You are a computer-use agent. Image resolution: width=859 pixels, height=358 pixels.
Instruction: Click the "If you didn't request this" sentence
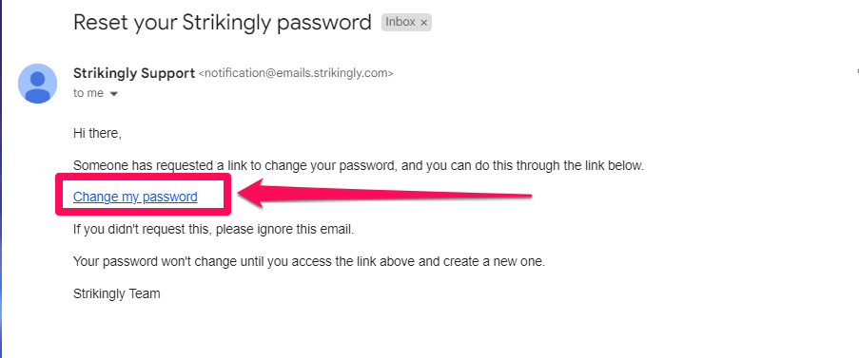tap(214, 230)
